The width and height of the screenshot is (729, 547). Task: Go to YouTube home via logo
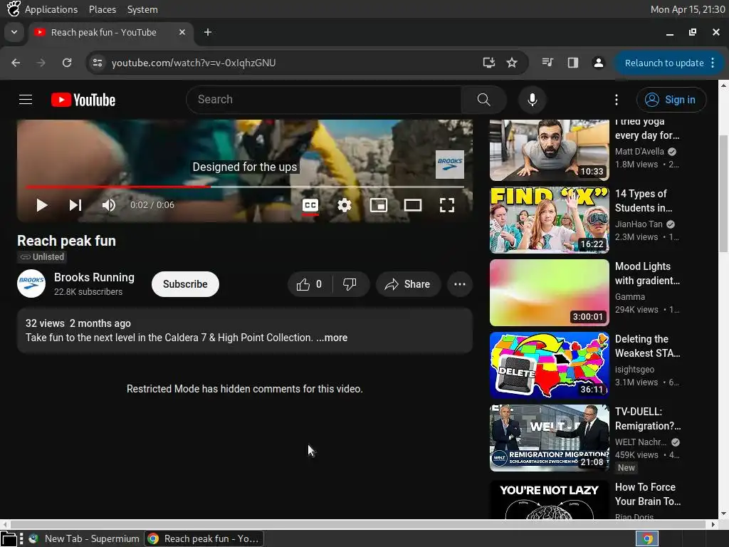point(83,100)
